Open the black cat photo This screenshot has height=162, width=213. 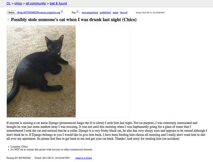(41, 71)
